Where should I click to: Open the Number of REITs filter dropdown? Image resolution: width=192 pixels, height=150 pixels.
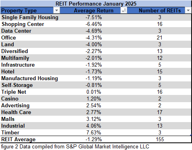pyautogui.click(x=188, y=10)
